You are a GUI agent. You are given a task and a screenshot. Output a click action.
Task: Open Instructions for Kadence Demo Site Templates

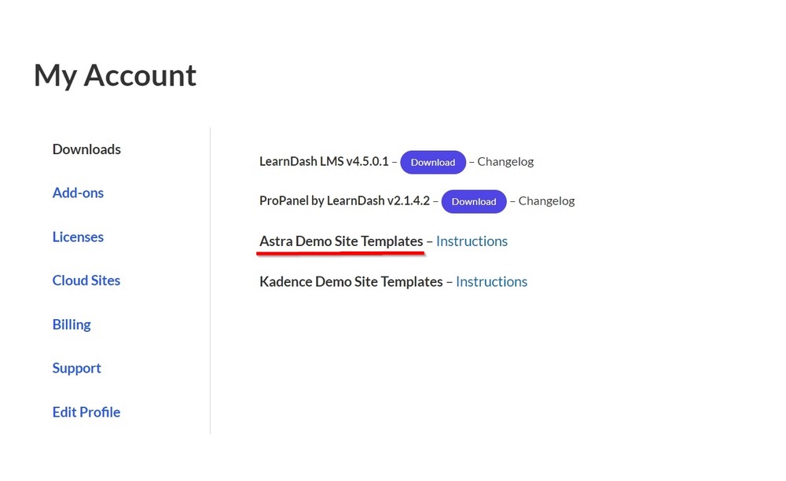491,281
